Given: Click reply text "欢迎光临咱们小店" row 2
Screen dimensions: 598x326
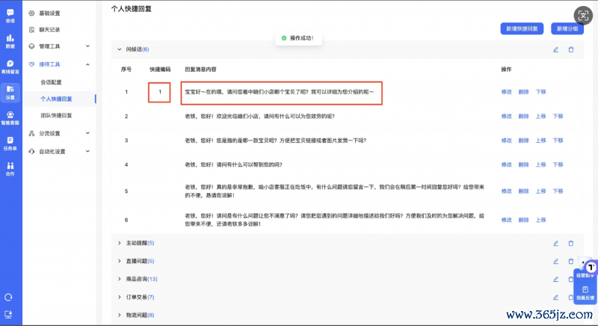Looking at the screenshot, I should (x=259, y=117).
